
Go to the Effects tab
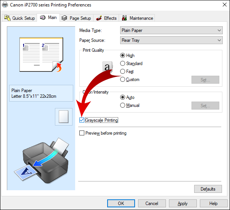(106, 18)
